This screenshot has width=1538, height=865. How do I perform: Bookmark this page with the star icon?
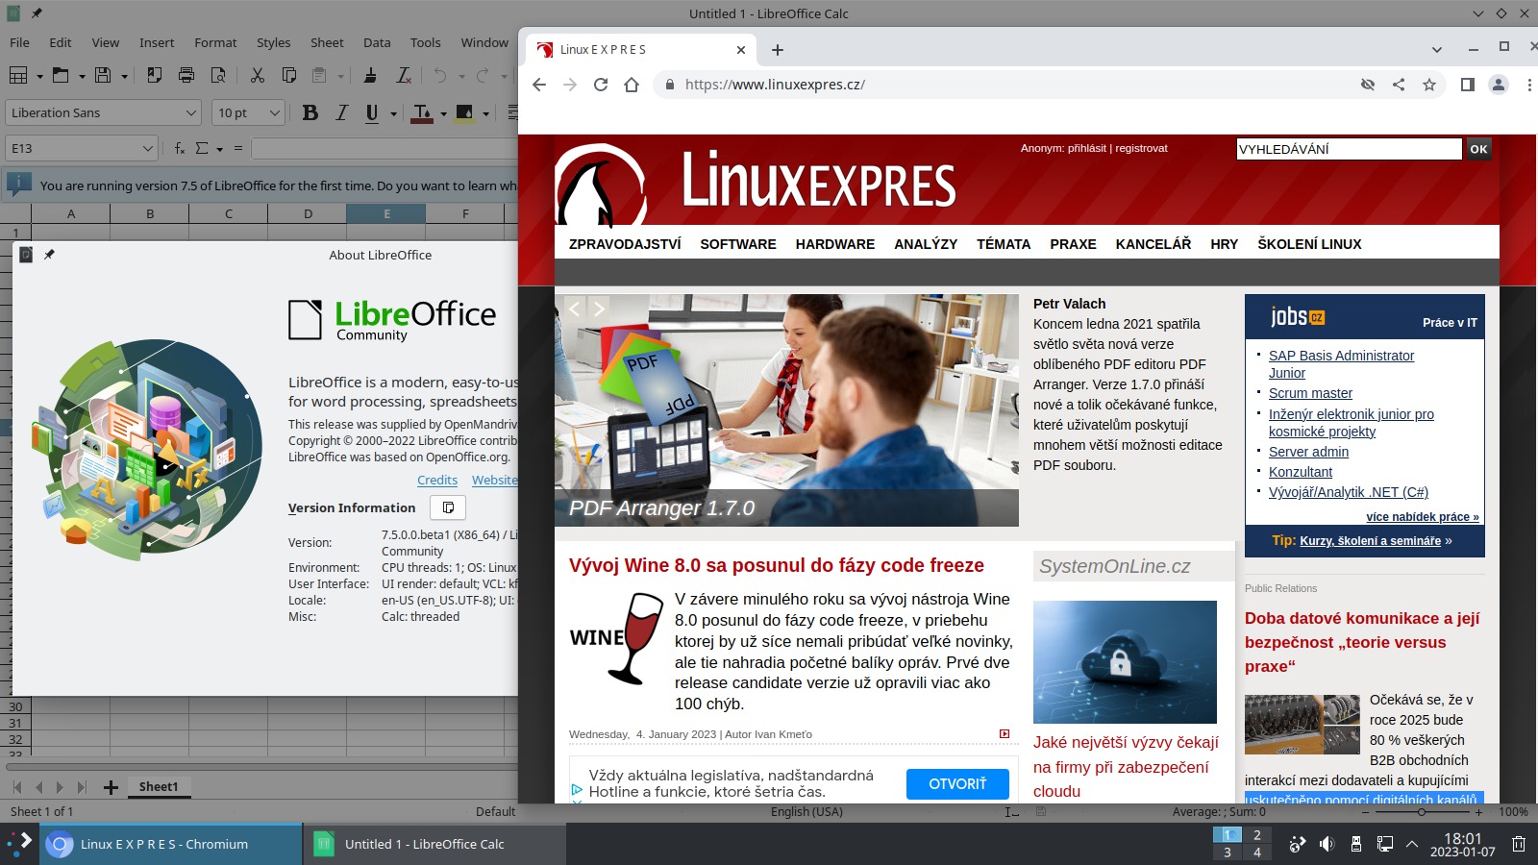pos(1429,85)
